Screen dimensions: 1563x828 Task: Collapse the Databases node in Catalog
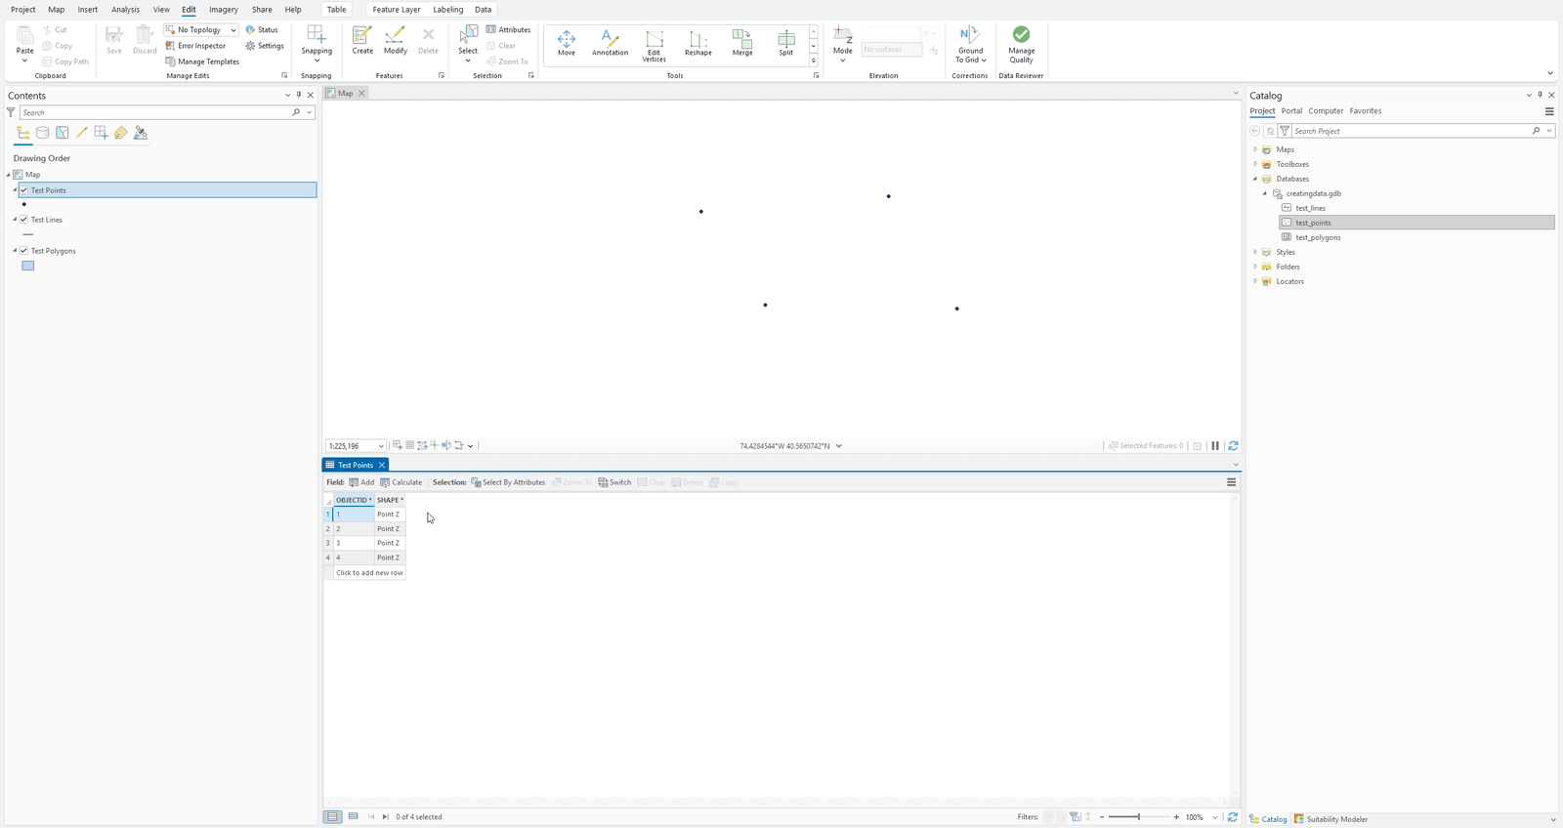coord(1255,179)
